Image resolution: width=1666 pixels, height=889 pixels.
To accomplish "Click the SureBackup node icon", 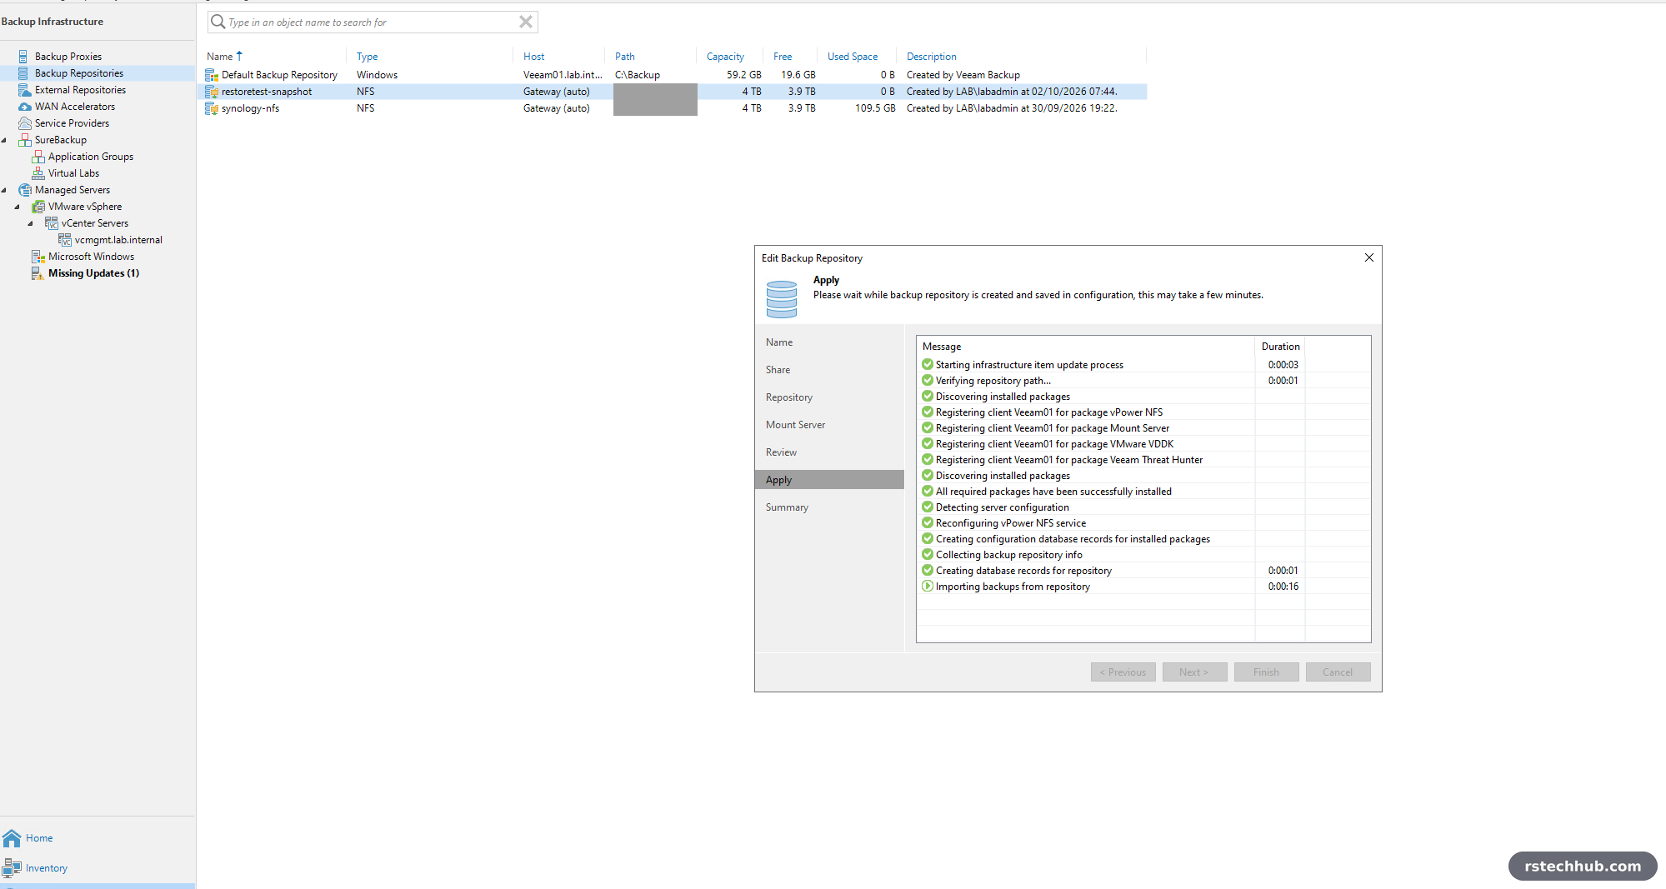I will pos(25,140).
